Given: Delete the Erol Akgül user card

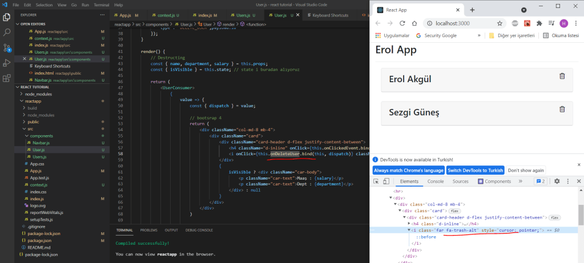Looking at the screenshot, I should (x=562, y=76).
